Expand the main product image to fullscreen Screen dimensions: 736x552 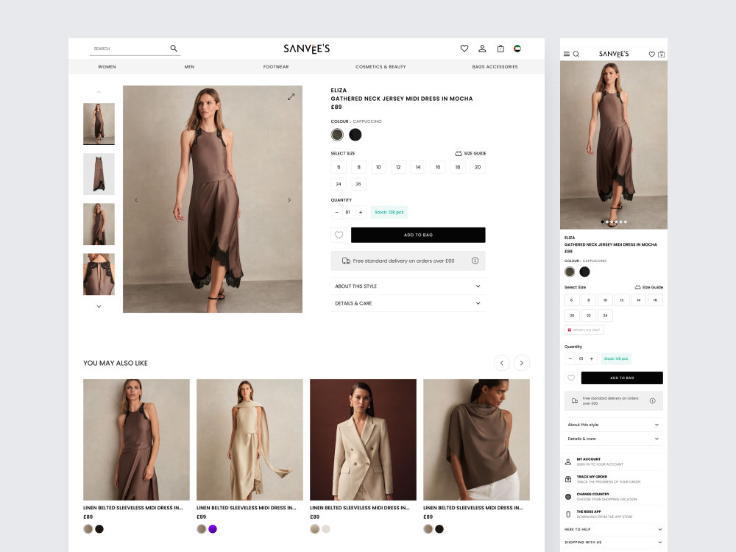(x=291, y=96)
